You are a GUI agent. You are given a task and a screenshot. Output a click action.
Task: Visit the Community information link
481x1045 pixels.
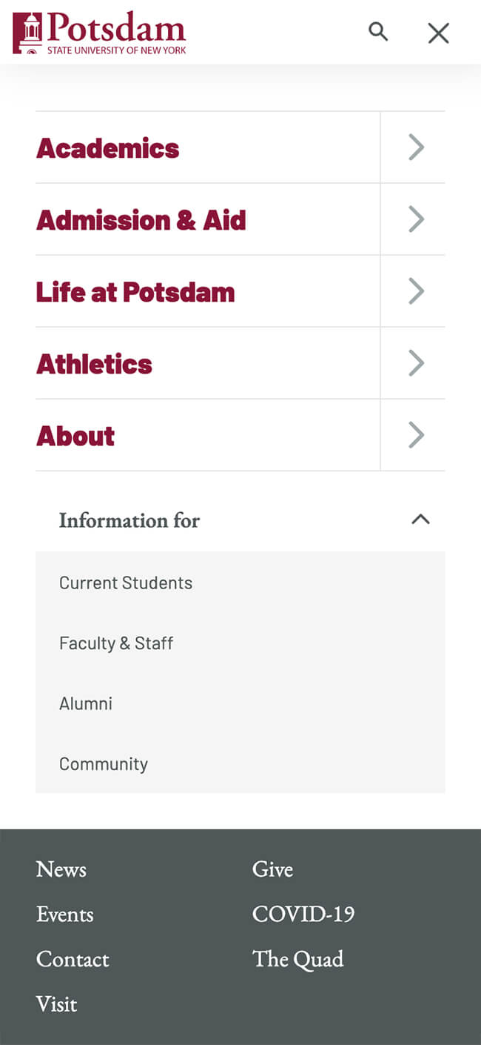(x=104, y=764)
